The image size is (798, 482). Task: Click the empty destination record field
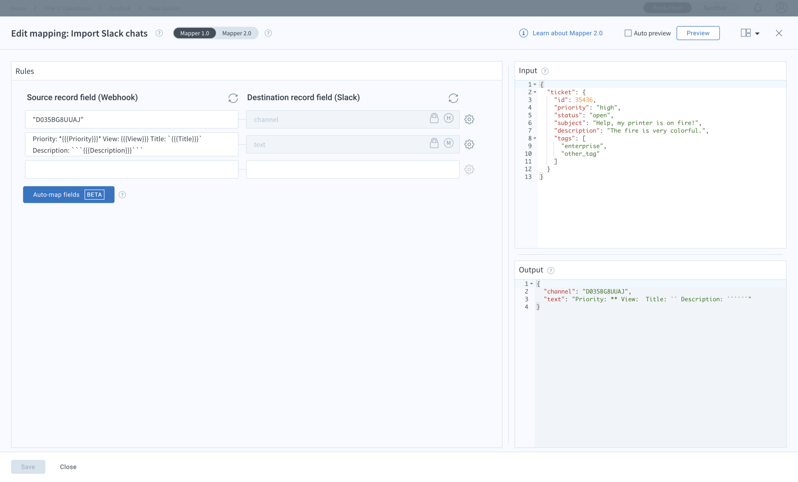point(353,169)
